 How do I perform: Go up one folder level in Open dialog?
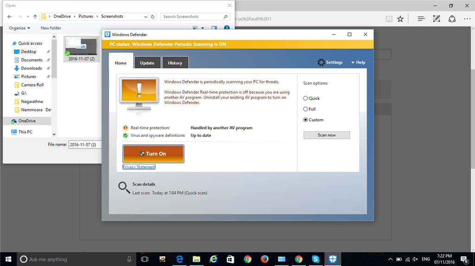pyautogui.click(x=35, y=17)
